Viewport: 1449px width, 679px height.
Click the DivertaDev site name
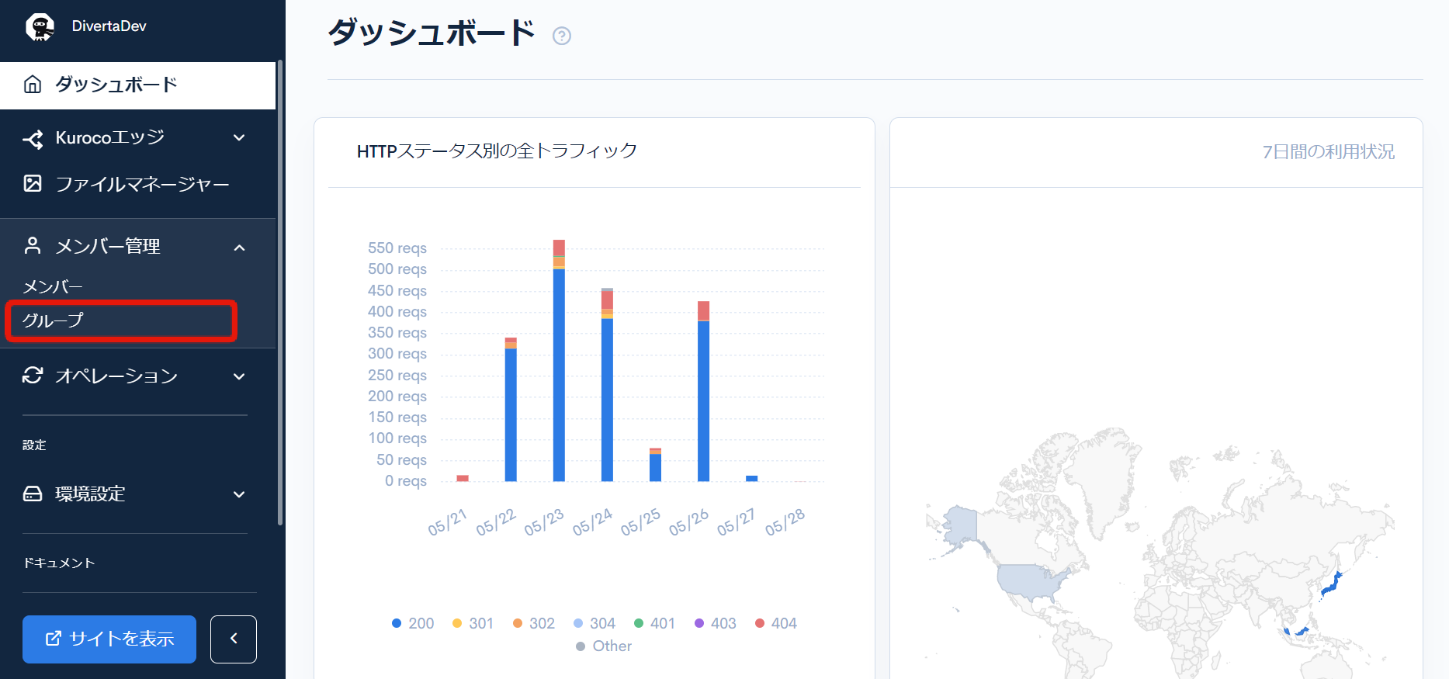(109, 26)
